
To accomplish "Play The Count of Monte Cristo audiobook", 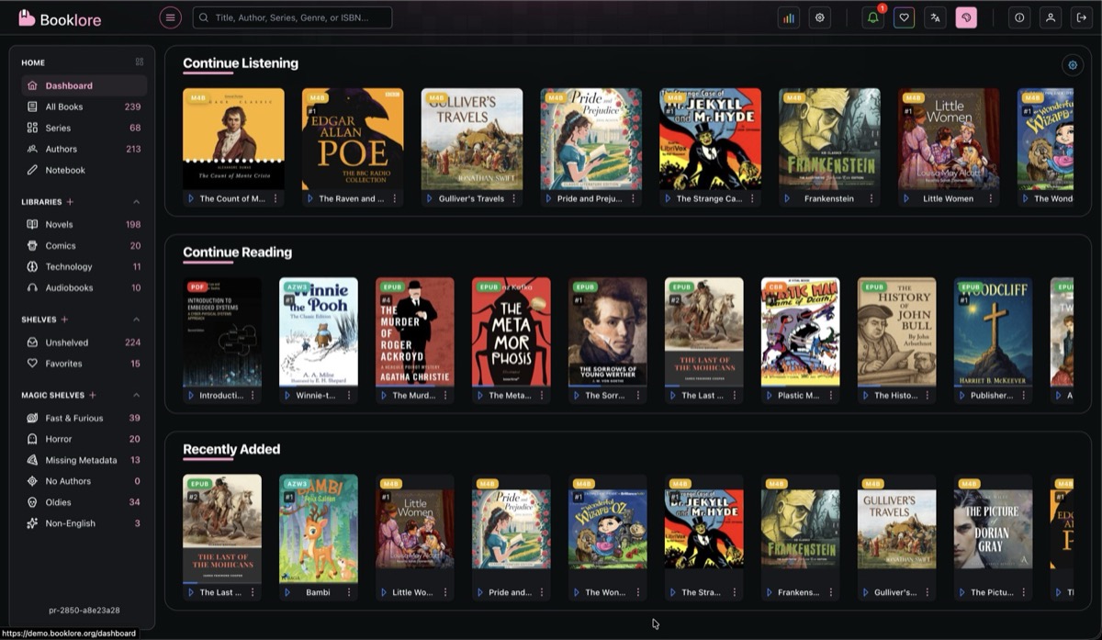I will coord(191,198).
